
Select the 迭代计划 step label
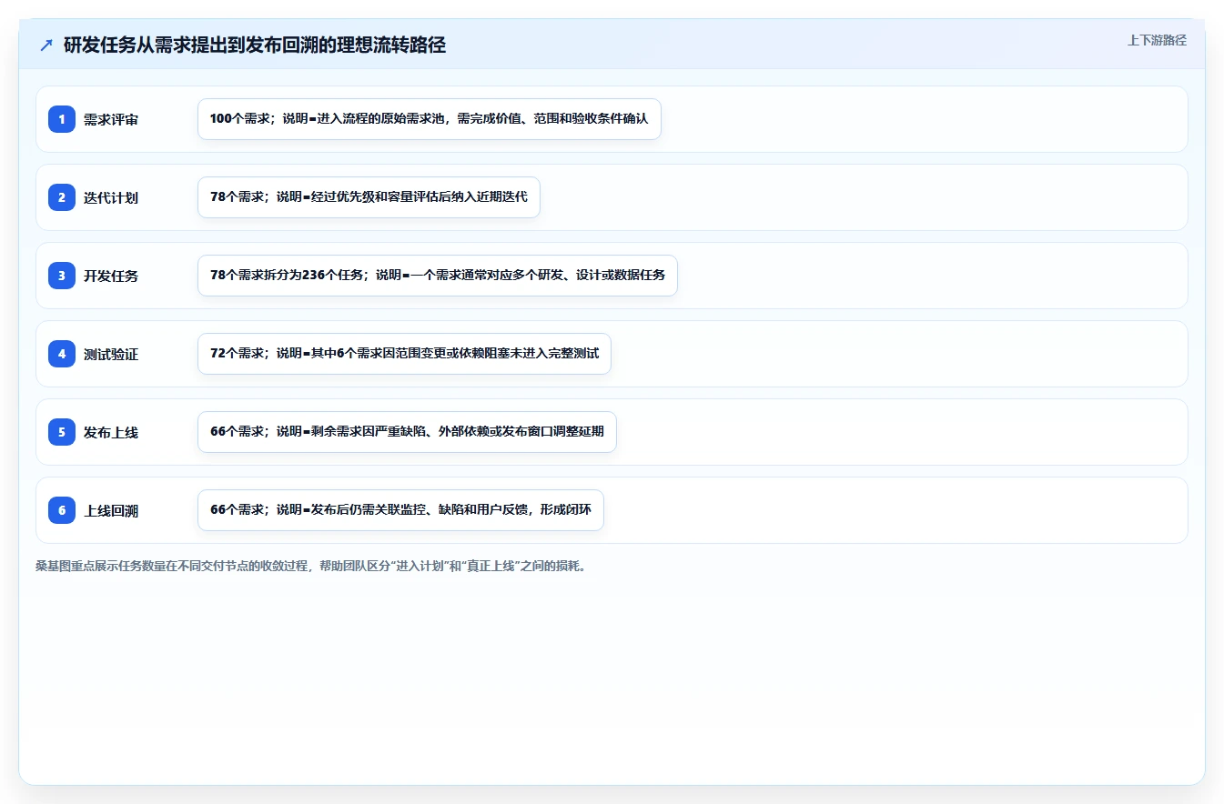click(x=111, y=198)
